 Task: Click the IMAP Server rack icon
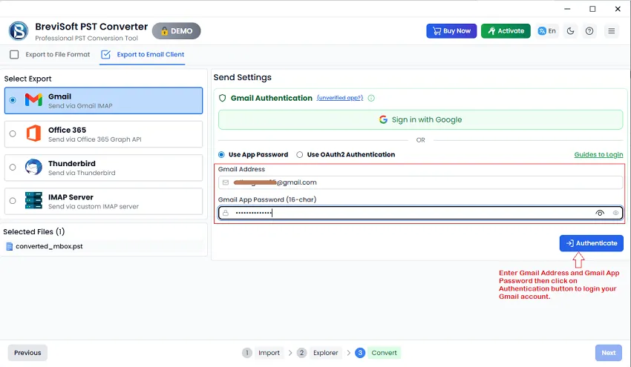pos(33,200)
